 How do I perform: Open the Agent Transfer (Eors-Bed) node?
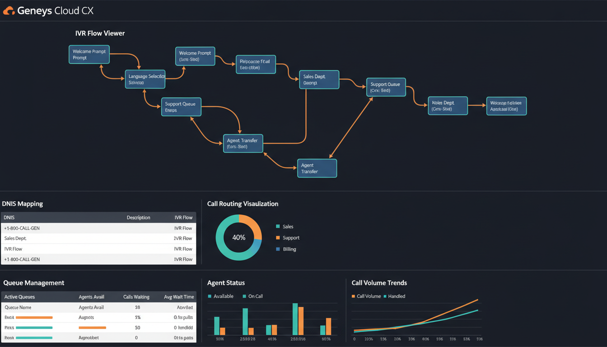(243, 143)
